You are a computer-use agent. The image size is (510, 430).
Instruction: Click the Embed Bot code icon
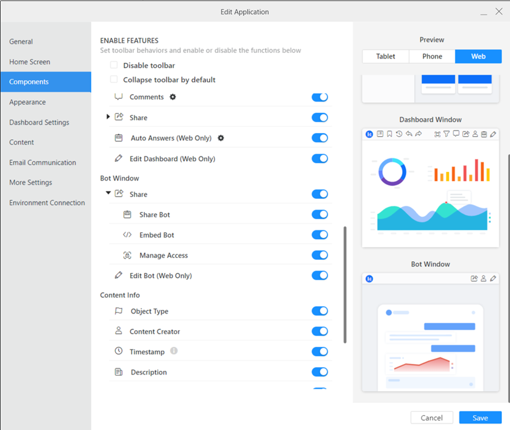click(x=127, y=235)
